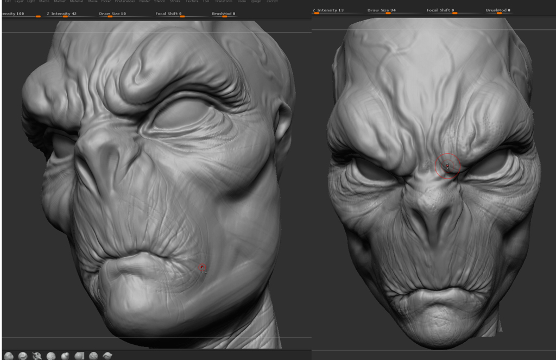This screenshot has width=556, height=360.
Task: Select the leftmost sphere brush icon
Action: click(x=9, y=356)
